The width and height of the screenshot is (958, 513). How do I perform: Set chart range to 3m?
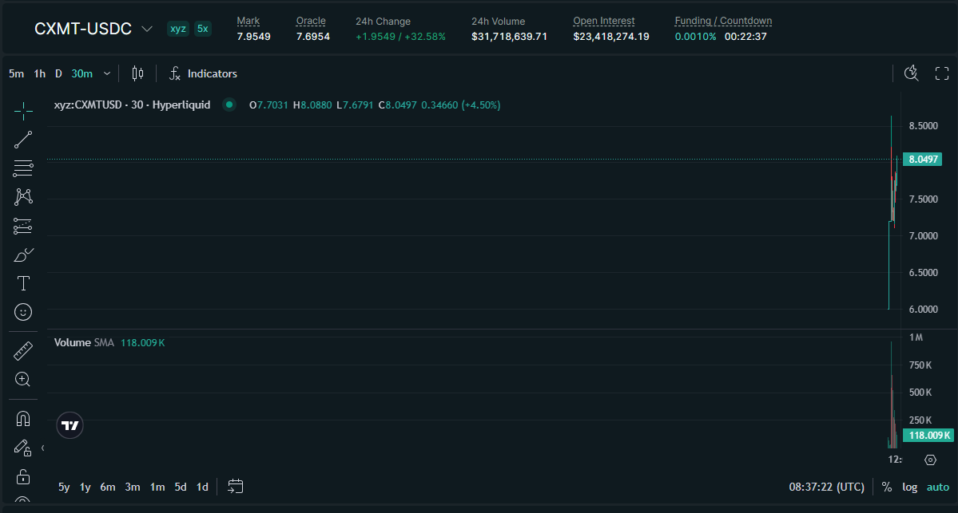click(x=133, y=487)
